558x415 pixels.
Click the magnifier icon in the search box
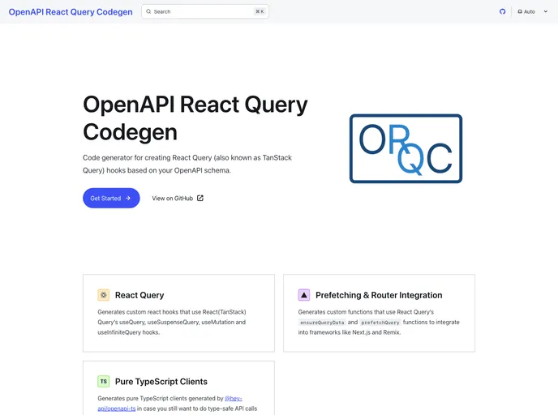click(x=148, y=11)
